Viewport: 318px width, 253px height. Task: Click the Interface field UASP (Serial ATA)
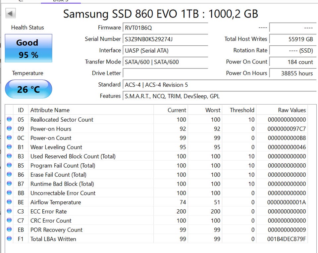tap(165, 50)
